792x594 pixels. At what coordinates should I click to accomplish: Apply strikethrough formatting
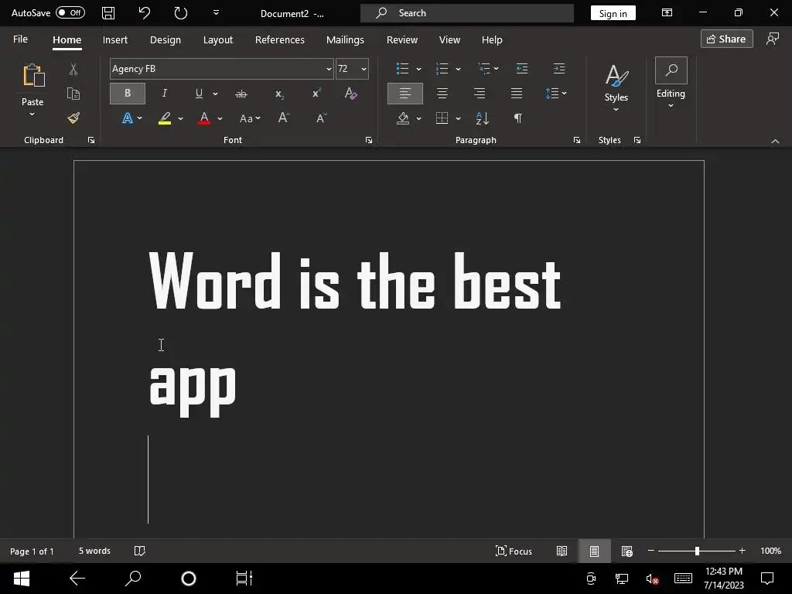point(241,94)
